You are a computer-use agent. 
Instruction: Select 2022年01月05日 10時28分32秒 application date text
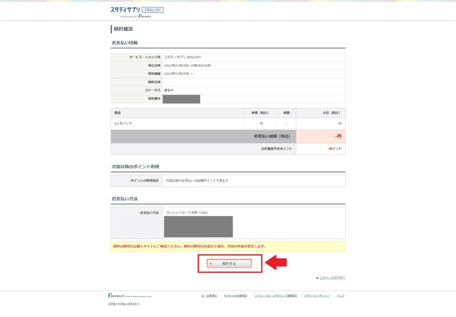[187, 65]
